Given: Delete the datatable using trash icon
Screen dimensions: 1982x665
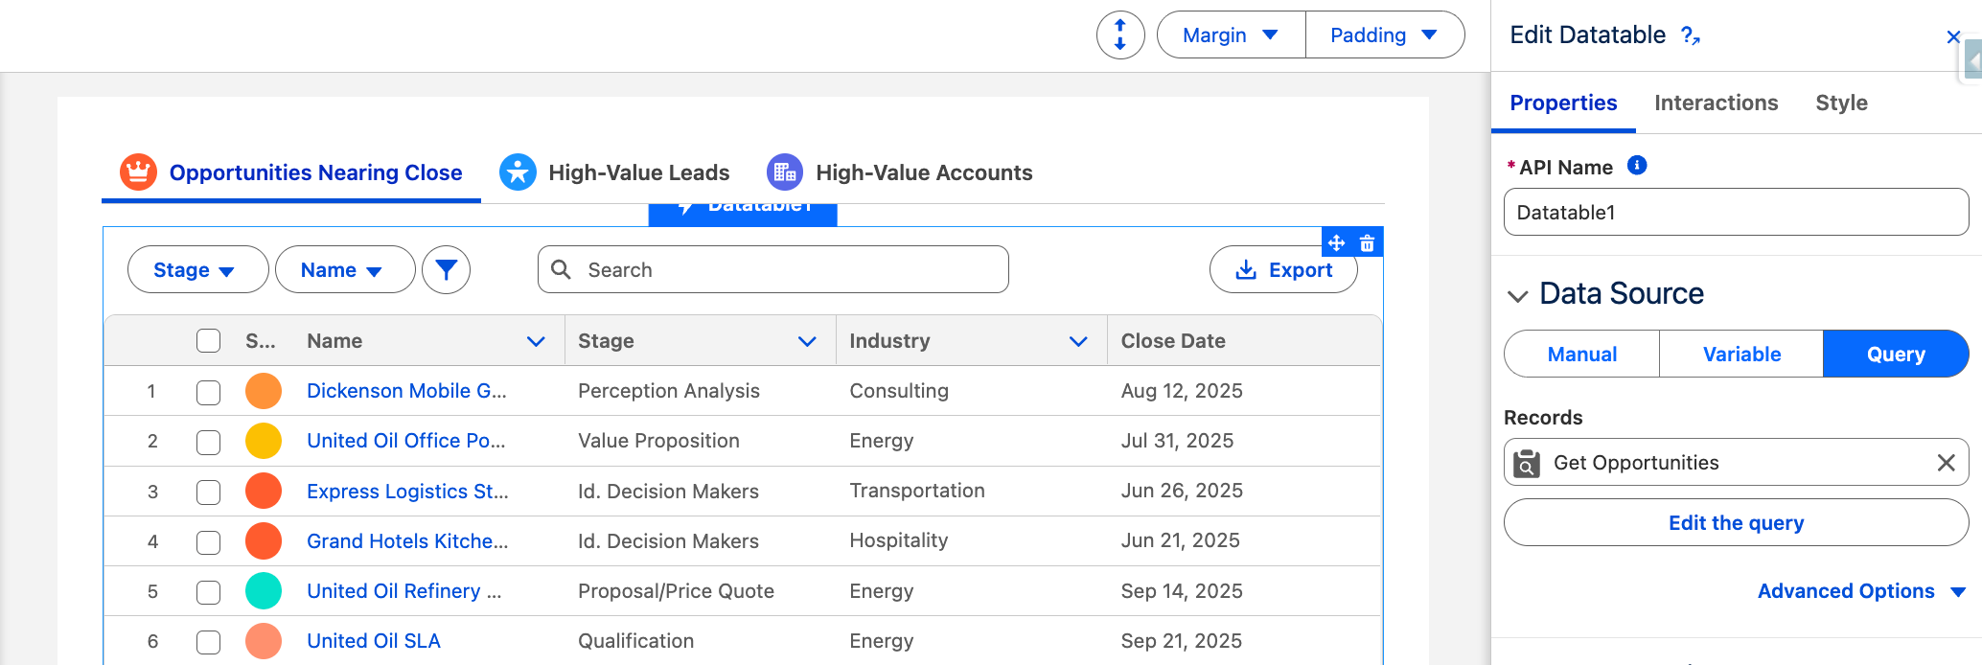Looking at the screenshot, I should tap(1368, 243).
